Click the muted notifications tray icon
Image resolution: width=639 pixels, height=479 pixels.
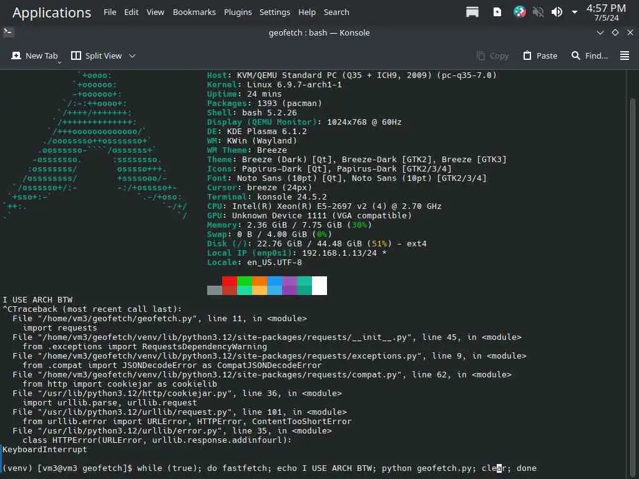538,12
